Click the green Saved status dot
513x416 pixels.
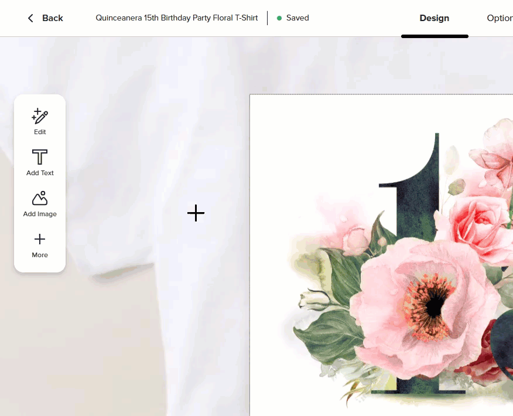(279, 18)
